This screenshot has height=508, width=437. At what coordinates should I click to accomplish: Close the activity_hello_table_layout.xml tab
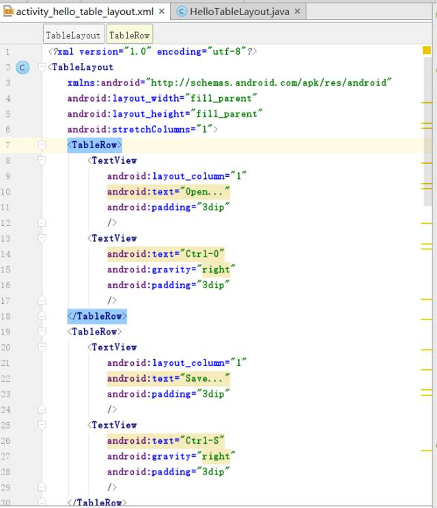[x=162, y=12]
